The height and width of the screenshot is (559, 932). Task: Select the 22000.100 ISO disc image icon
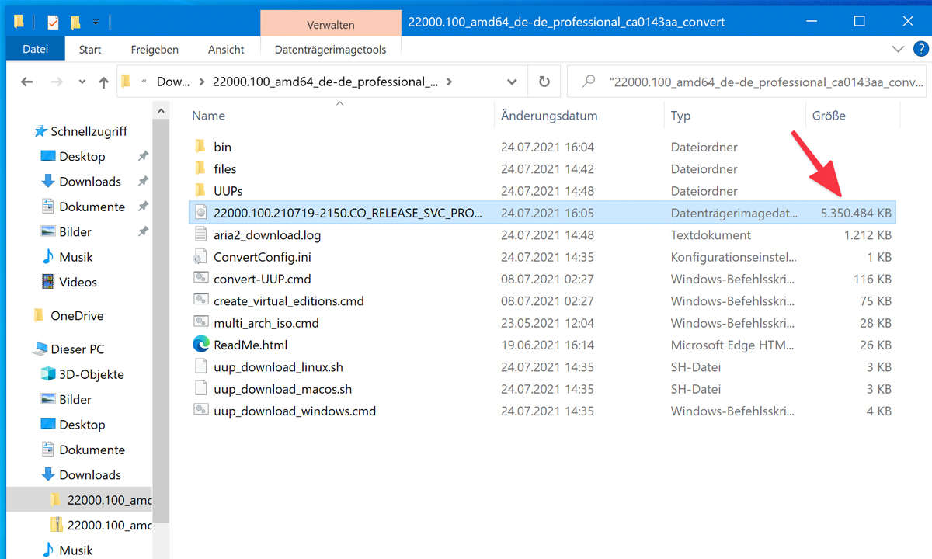tap(200, 212)
